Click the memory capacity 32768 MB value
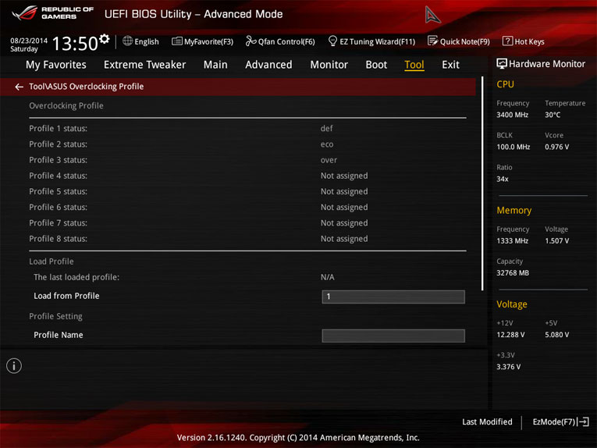This screenshot has width=597, height=448. point(513,273)
